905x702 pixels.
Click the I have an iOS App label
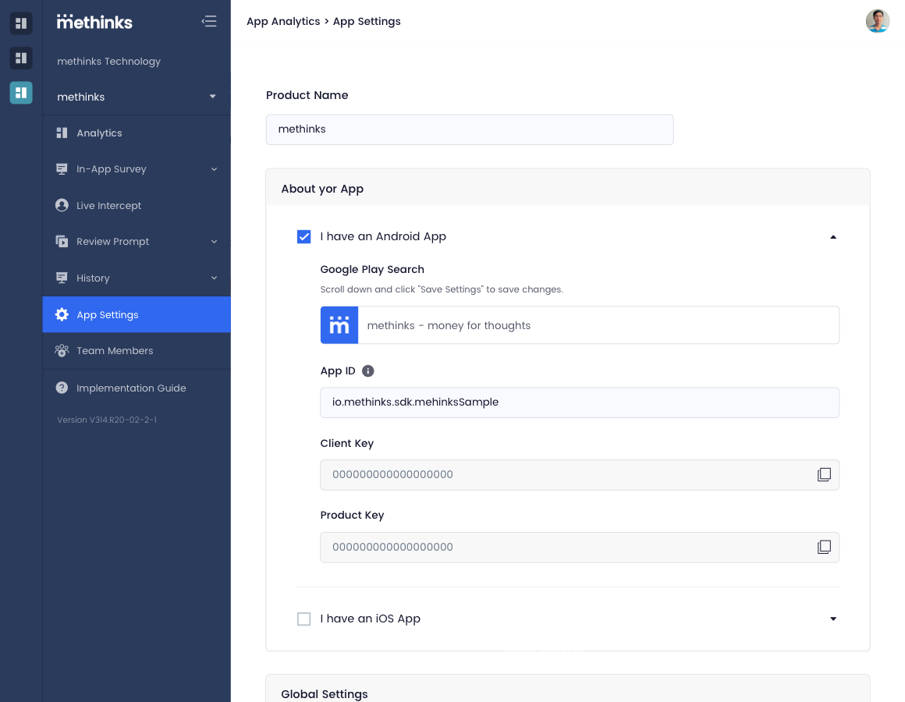click(370, 619)
